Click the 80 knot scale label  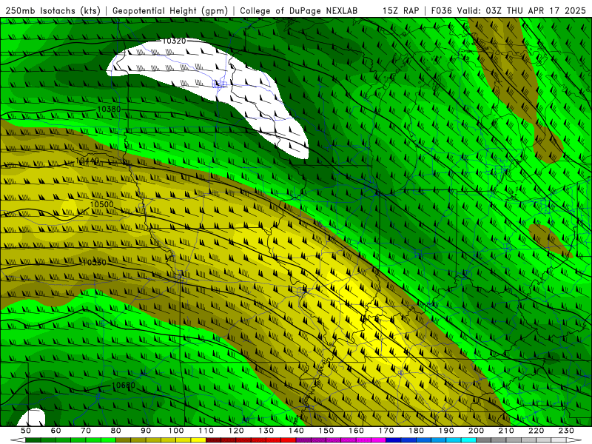(x=116, y=431)
